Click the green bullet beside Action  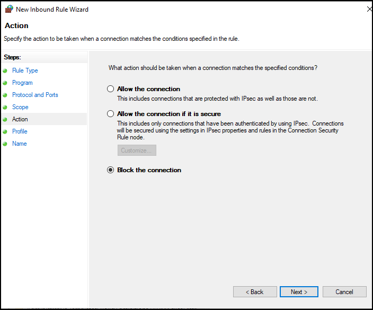tap(5, 119)
